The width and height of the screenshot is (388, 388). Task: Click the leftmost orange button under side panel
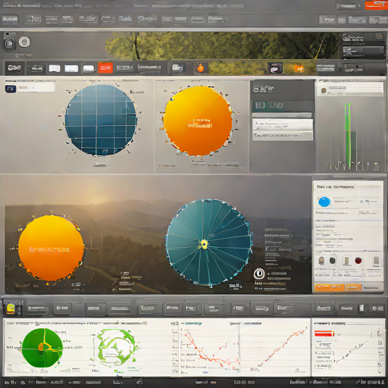coord(322,287)
